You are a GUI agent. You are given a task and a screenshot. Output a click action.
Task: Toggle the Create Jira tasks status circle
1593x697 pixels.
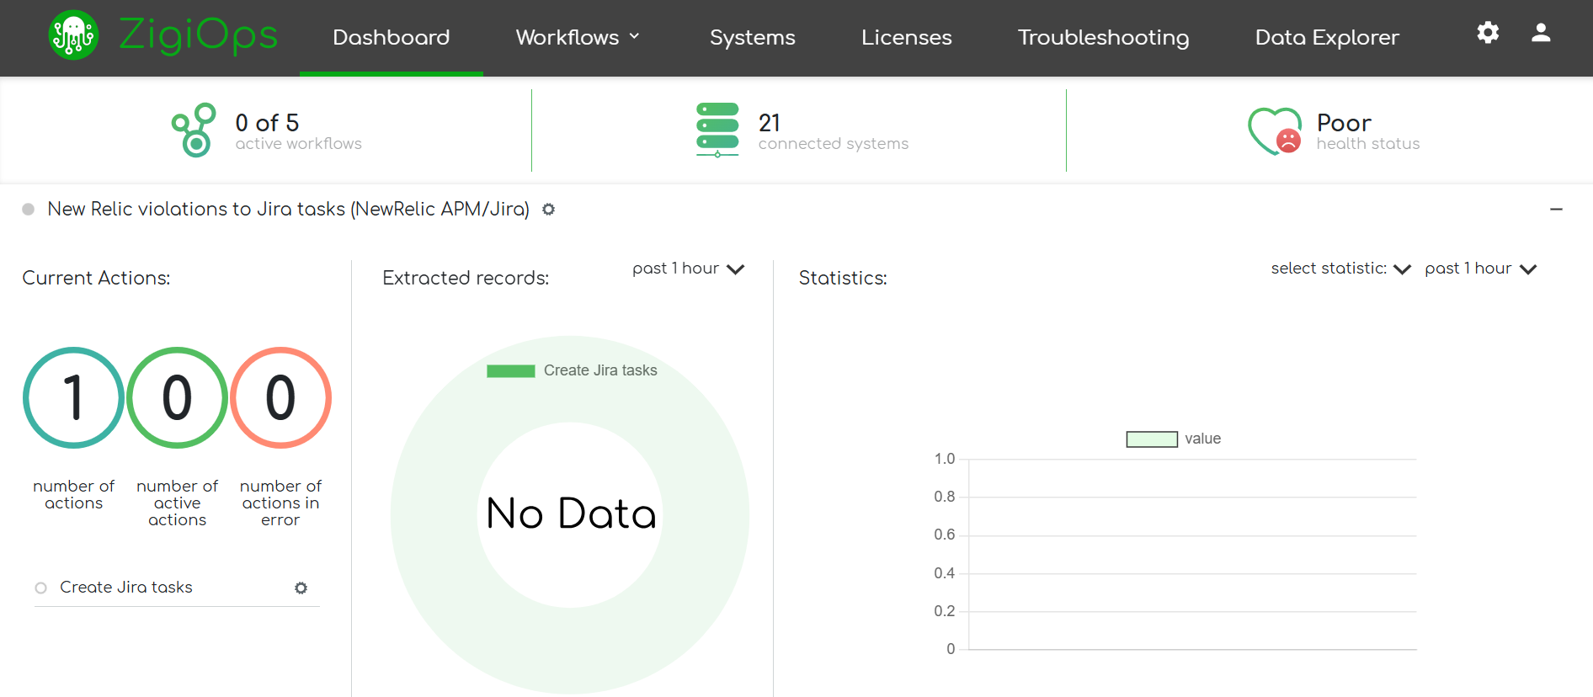(x=40, y=588)
